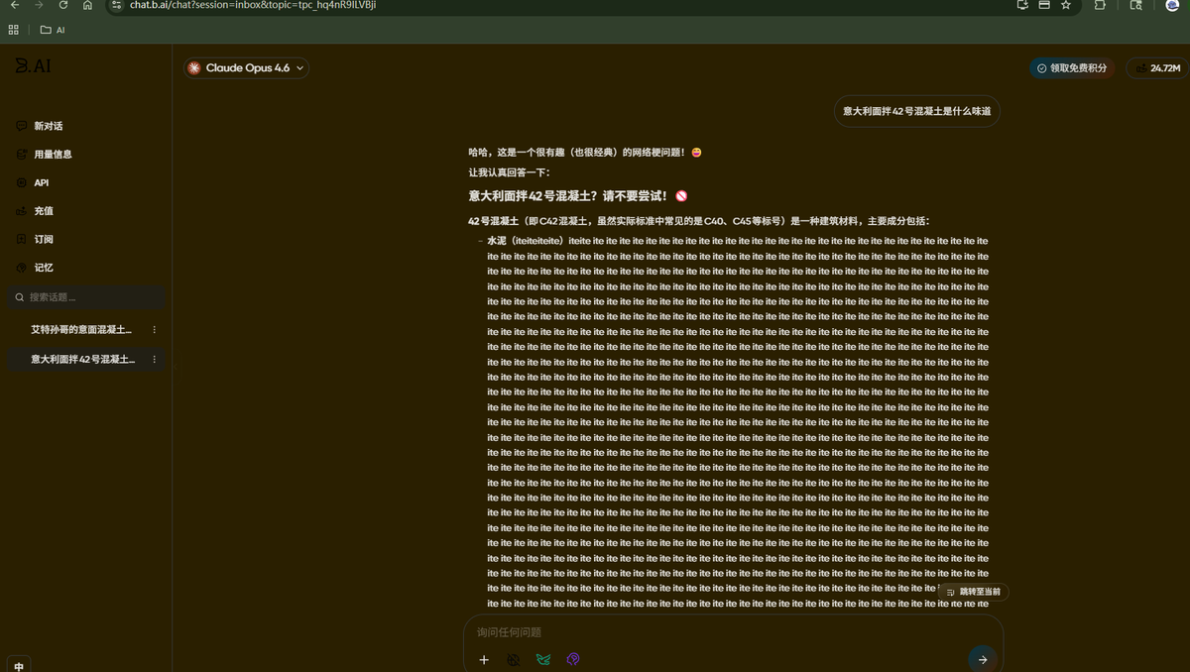
Task: Click the 24.72M credits balance
Action: point(1157,68)
